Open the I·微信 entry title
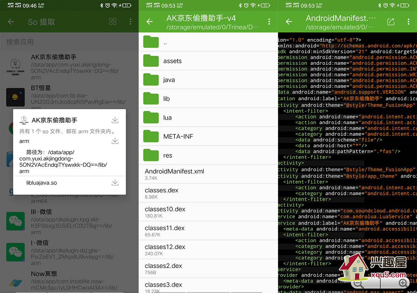Image resolution: width=417 pixels, height=293 pixels. 40,243
